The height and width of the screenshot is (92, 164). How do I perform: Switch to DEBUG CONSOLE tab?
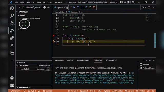pyautogui.click(x=84, y=60)
